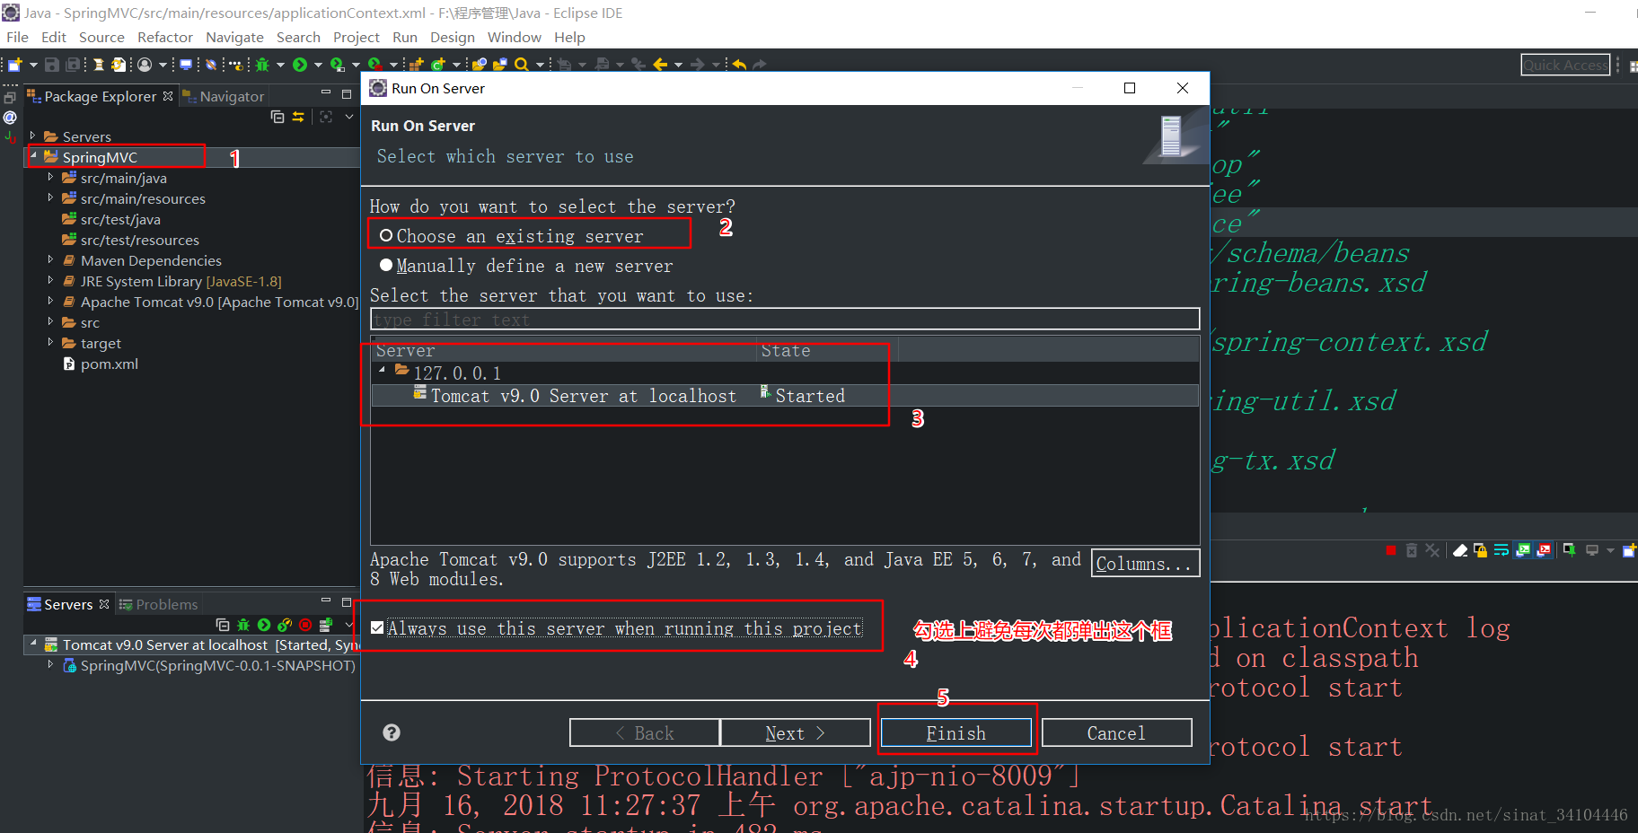This screenshot has height=833, width=1638.
Task: Click the Clear Console eraser icon
Action: click(x=1460, y=550)
